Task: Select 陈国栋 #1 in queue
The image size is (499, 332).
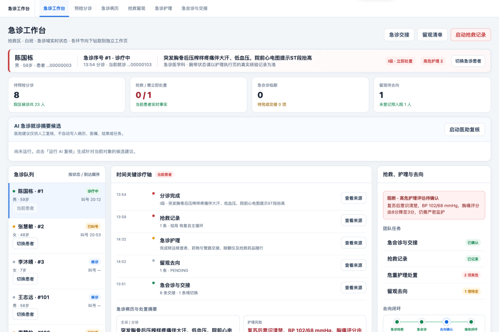Action: tap(57, 201)
